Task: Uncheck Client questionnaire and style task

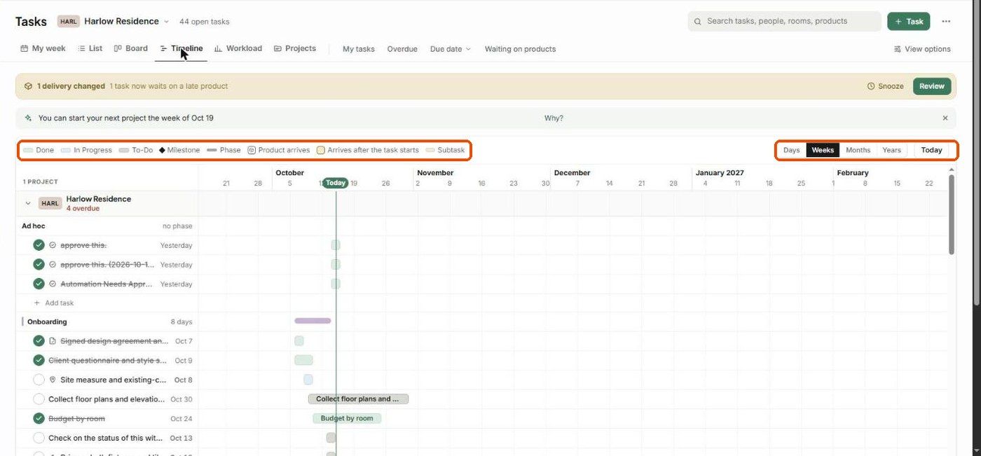Action: tap(39, 360)
